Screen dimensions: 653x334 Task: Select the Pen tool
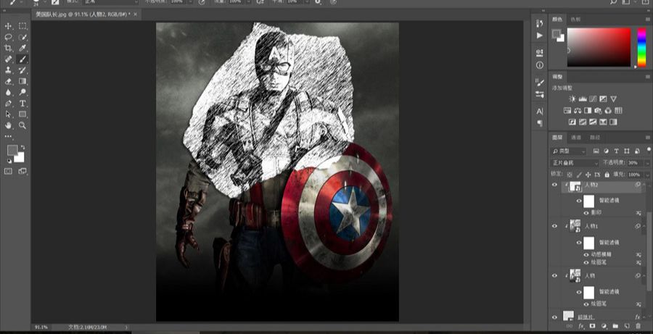tap(8, 103)
